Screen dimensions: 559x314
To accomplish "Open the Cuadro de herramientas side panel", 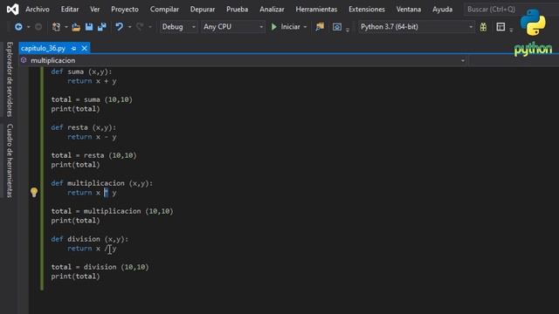I will 10,160.
